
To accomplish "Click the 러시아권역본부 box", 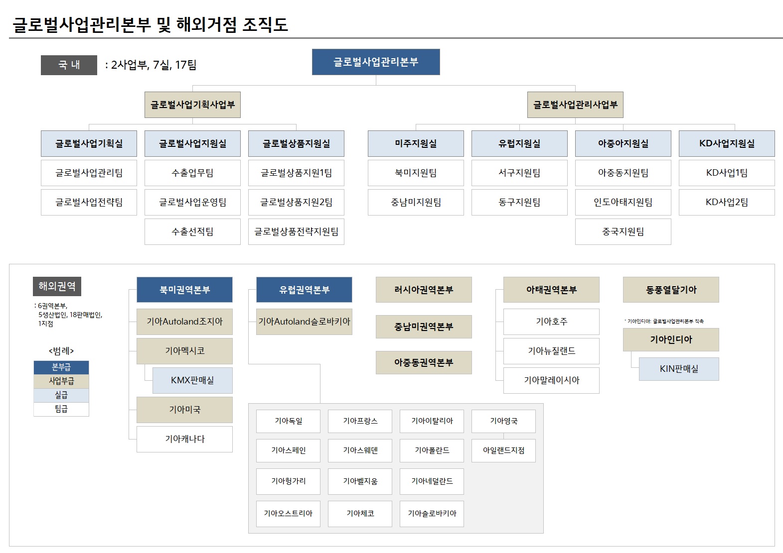I will tap(424, 290).
